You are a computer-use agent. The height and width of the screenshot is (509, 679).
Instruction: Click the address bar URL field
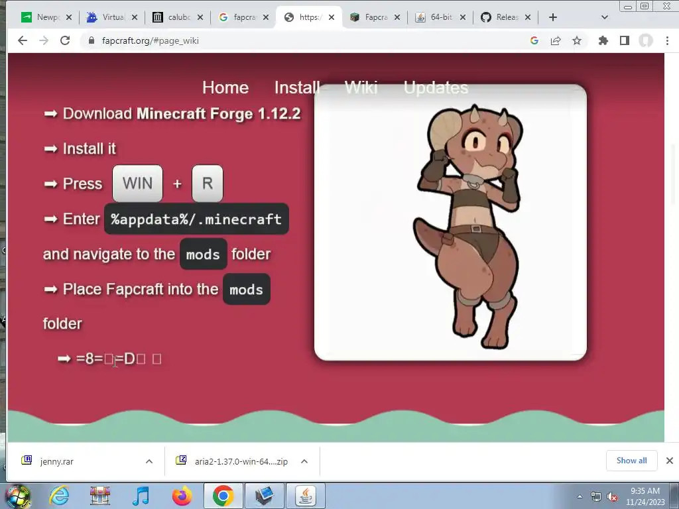point(303,40)
